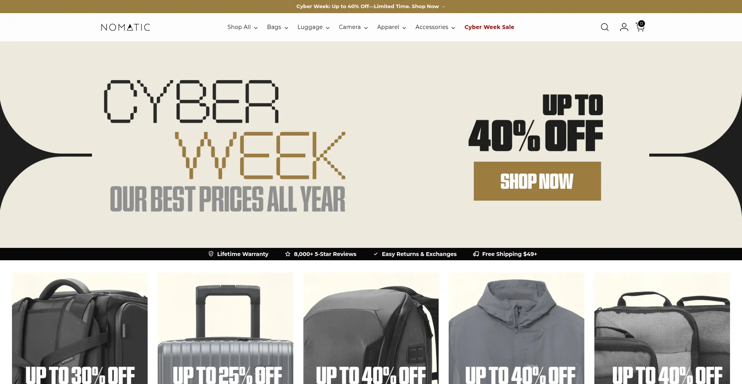
Task: Expand the Bags menu chevron
Action: 286,28
